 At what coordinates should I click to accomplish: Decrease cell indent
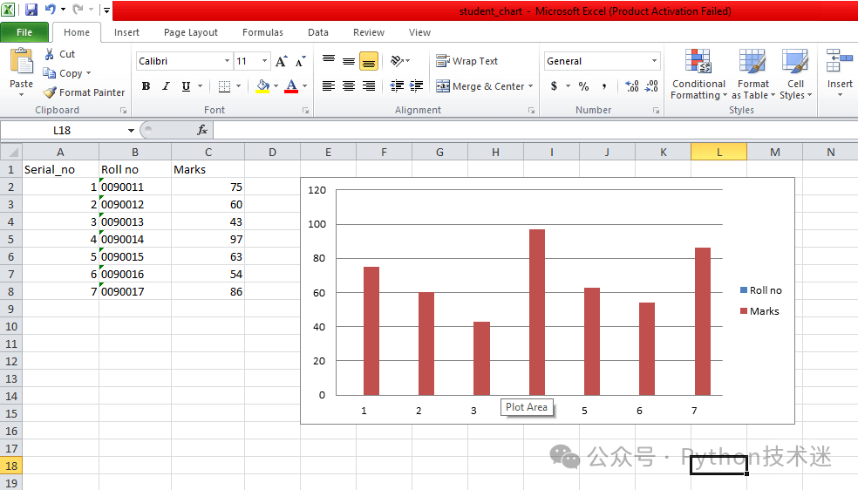(397, 86)
